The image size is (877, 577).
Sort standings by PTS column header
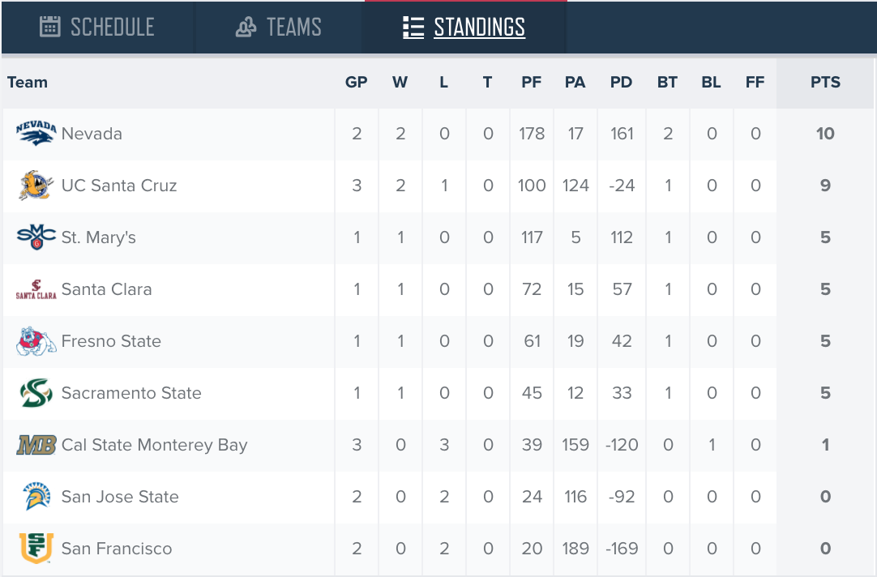tap(825, 82)
